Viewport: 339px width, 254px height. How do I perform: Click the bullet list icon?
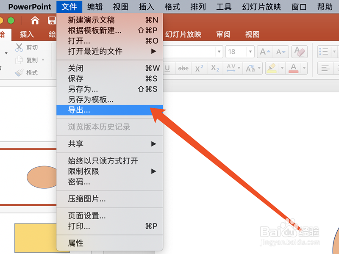click(324, 52)
